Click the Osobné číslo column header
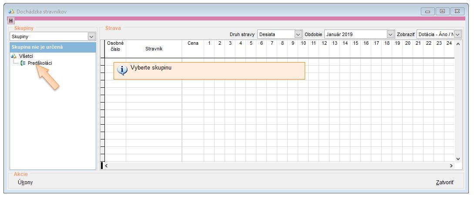Viewport: 474px width, 199px height. [x=115, y=46]
